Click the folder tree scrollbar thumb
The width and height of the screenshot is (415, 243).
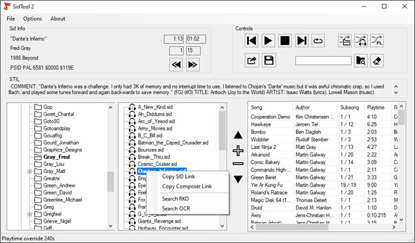tap(110, 182)
